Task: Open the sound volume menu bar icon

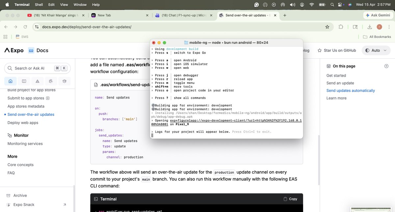Action: click(x=292, y=5)
